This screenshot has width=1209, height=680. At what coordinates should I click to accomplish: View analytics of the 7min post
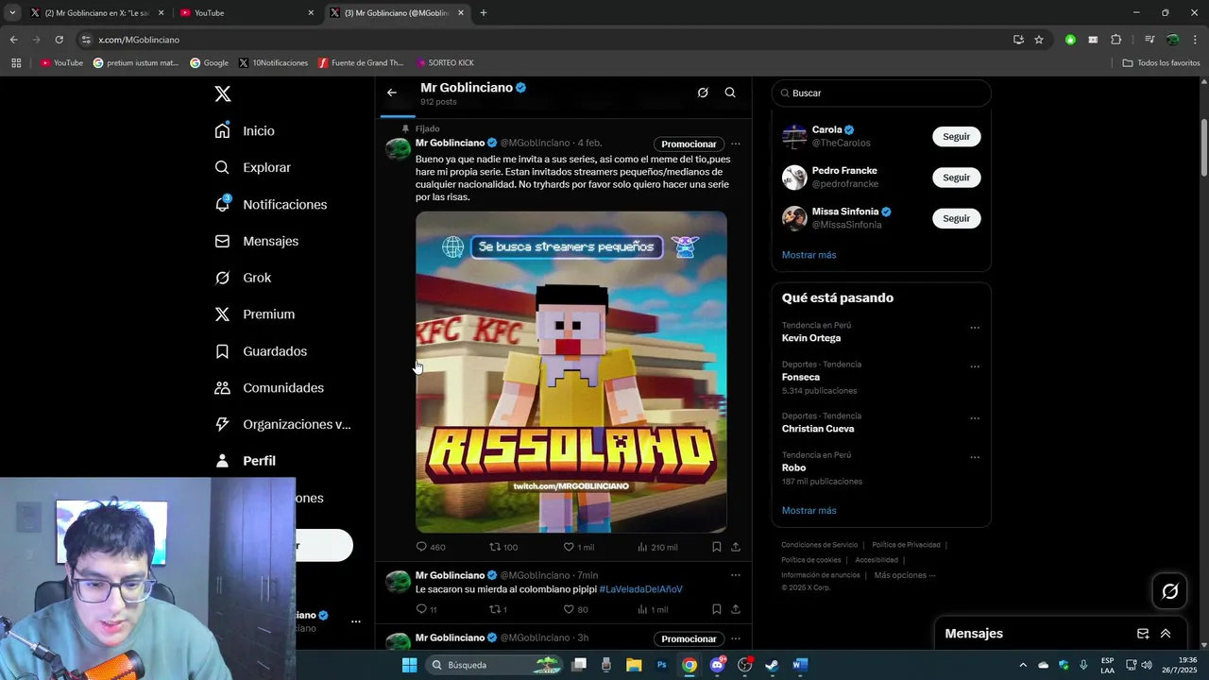(x=653, y=610)
